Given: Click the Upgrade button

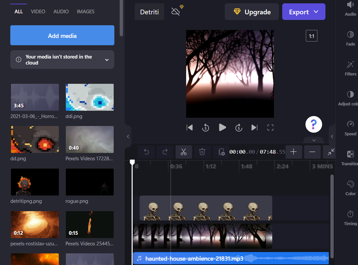Looking at the screenshot, I should pos(252,12).
